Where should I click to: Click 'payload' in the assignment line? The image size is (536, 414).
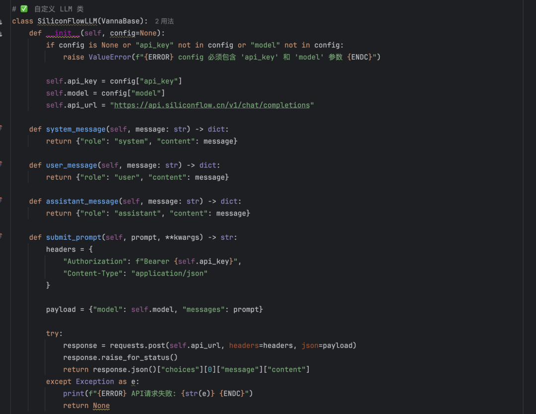tap(61, 309)
